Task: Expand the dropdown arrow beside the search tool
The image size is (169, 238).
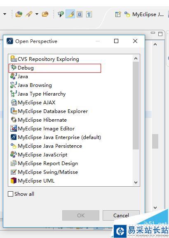Action: tap(37, 14)
